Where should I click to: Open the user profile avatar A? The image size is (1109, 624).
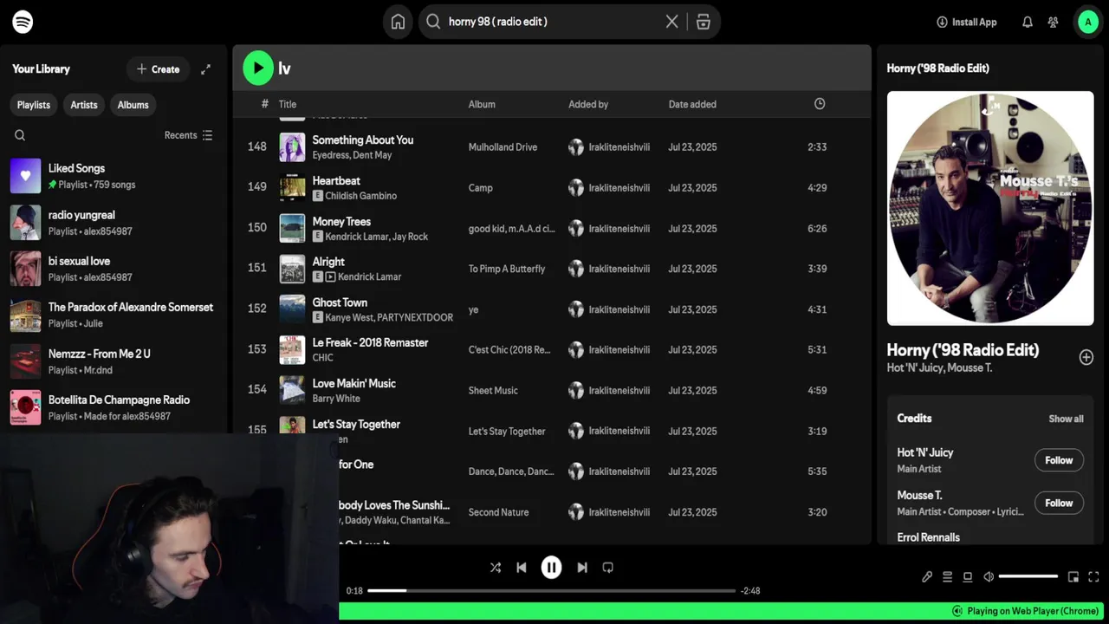(1087, 23)
